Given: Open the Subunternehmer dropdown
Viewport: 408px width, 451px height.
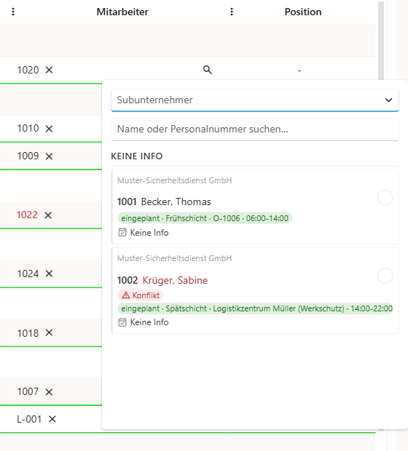Looking at the screenshot, I should coord(255,100).
